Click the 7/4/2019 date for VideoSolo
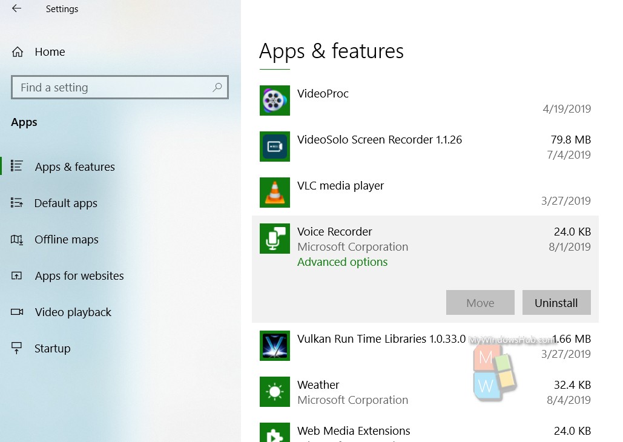 coord(569,155)
